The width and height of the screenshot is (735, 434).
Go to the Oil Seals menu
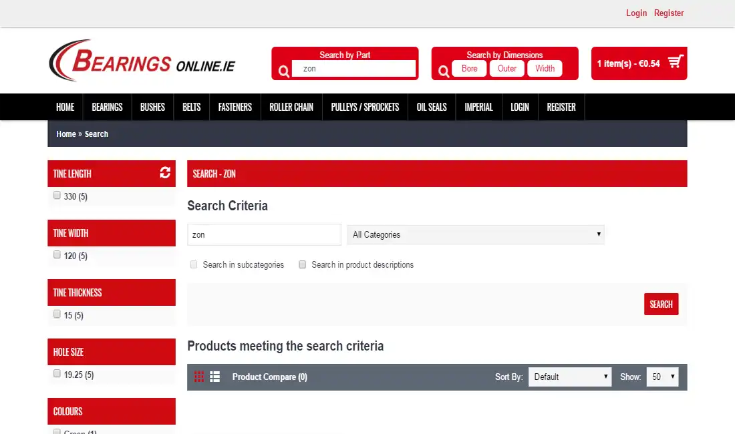pyautogui.click(x=432, y=107)
